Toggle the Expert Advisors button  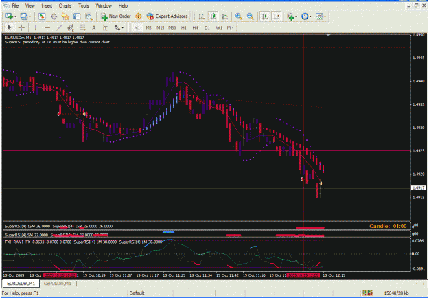pos(167,16)
